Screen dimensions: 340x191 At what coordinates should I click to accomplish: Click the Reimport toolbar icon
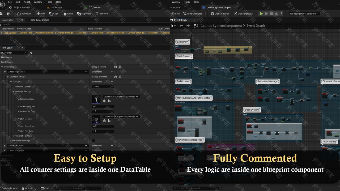19,14
